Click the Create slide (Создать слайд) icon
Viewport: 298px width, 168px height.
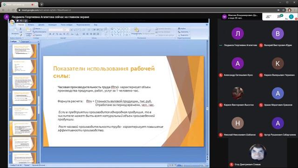[28, 30]
